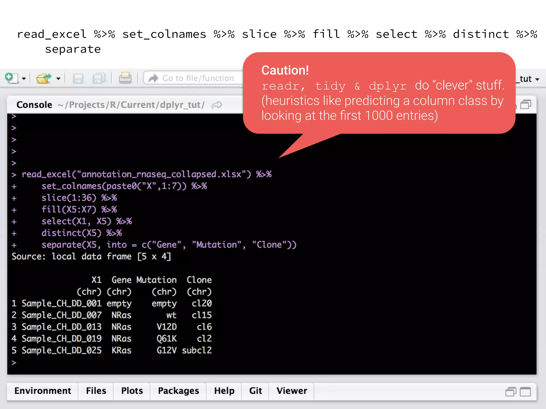Viewport: 546px width, 409px height.
Task: Focus the Go to file/function field
Action: click(x=194, y=78)
